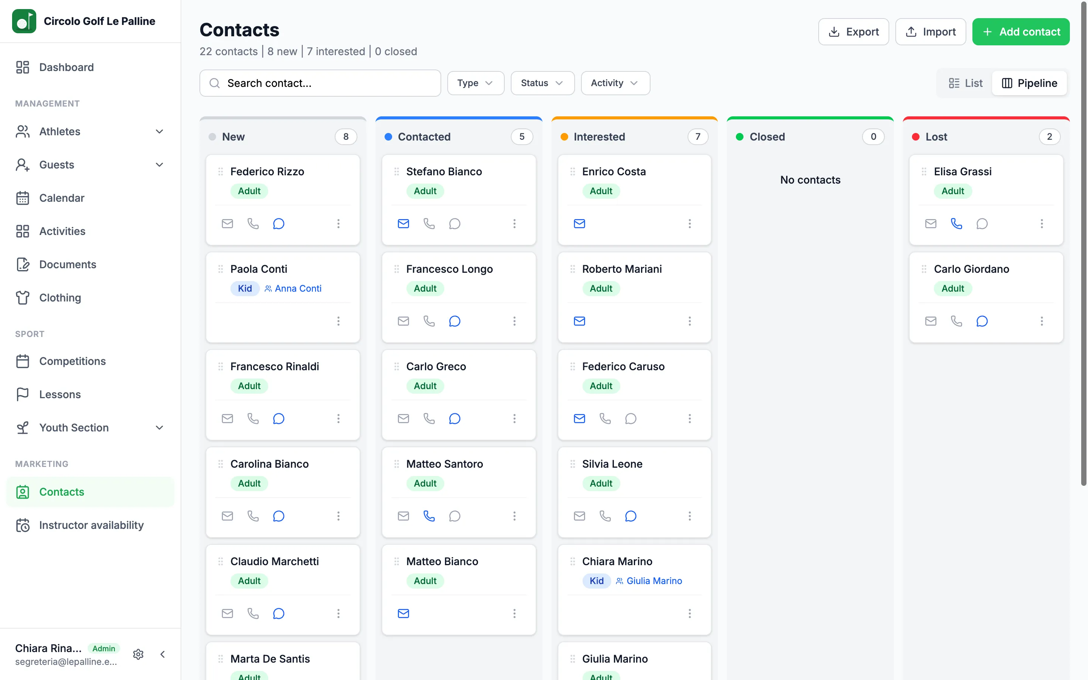Expand the Youth Section sidebar item
Screen dimensions: 1088x680
pyautogui.click(x=90, y=428)
